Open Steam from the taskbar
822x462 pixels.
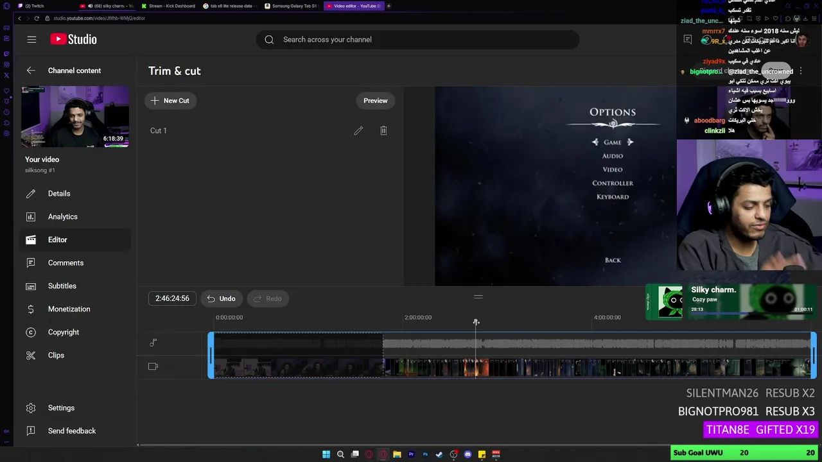(439, 454)
